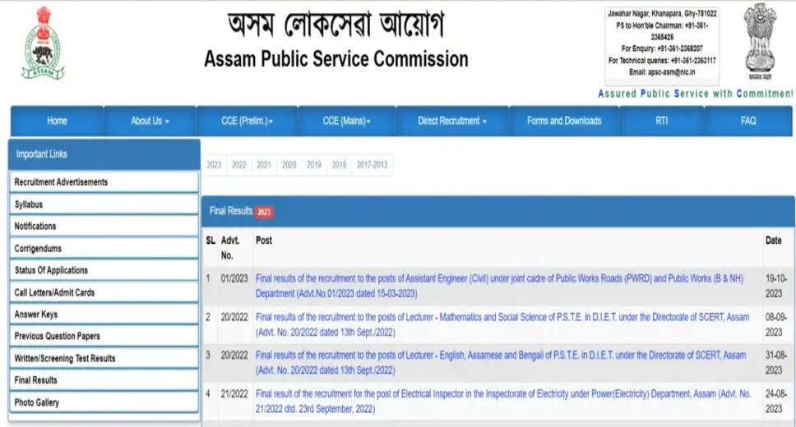Click the date 31-08-2023 cell
Image resolution: width=796 pixels, height=427 pixels.
click(776, 363)
